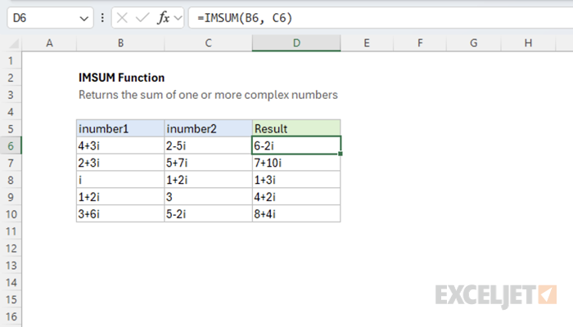This screenshot has height=327, width=573.
Task: Click the formula bar with =IMSUM(B6, C6)
Action: coord(381,17)
